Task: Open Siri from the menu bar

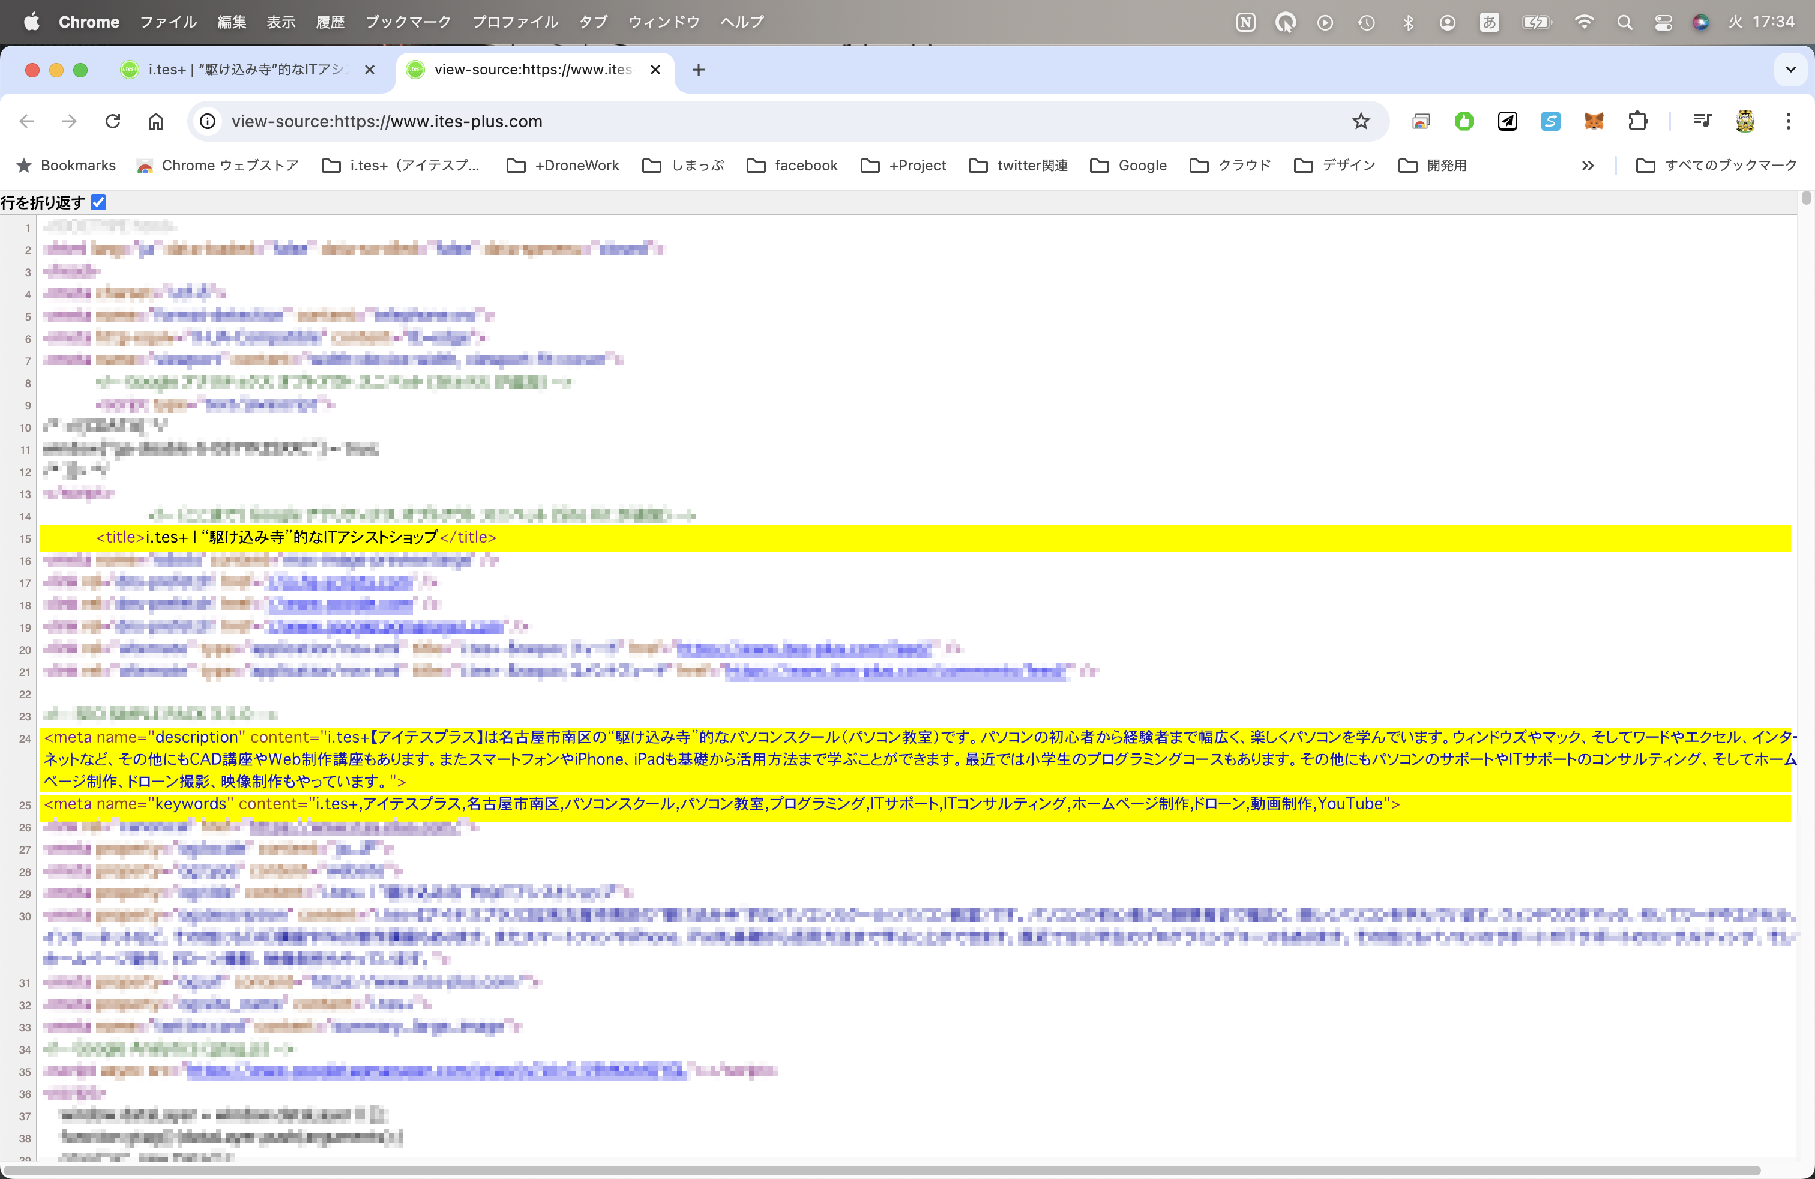Action: tap(1700, 22)
